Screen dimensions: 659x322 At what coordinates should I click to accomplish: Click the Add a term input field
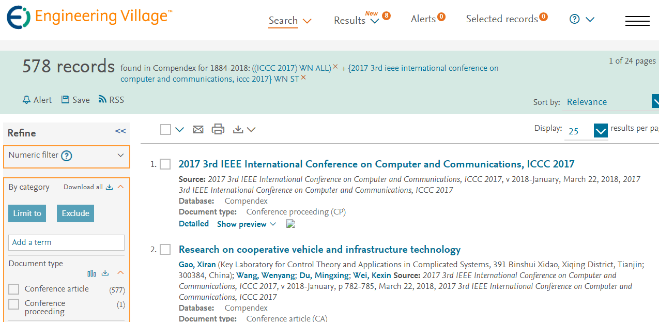pyautogui.click(x=66, y=242)
